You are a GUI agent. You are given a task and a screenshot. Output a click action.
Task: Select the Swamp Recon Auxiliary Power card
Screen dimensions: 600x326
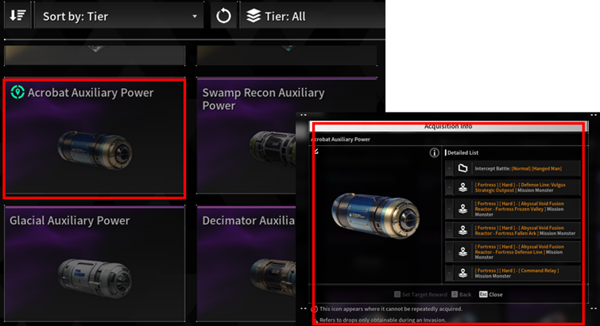[x=246, y=136]
